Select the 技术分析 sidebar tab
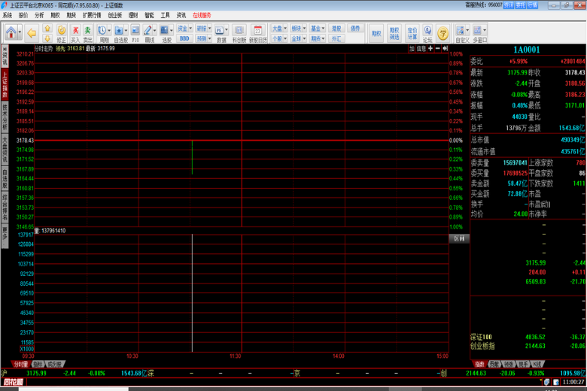587x391 pixels. 5,117
